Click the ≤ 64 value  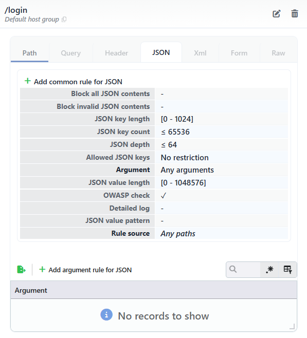tap(169, 145)
